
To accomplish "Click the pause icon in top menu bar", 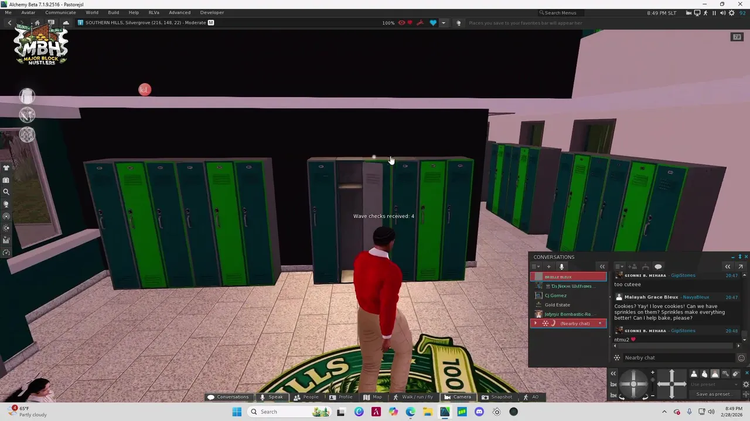I will tap(714, 13).
